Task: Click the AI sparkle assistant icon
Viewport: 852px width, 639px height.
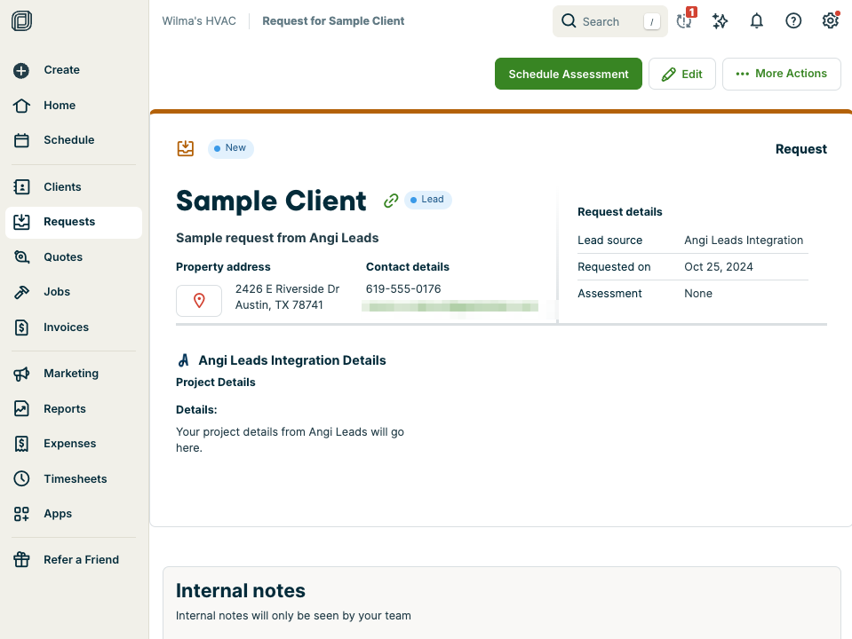Action: point(720,21)
